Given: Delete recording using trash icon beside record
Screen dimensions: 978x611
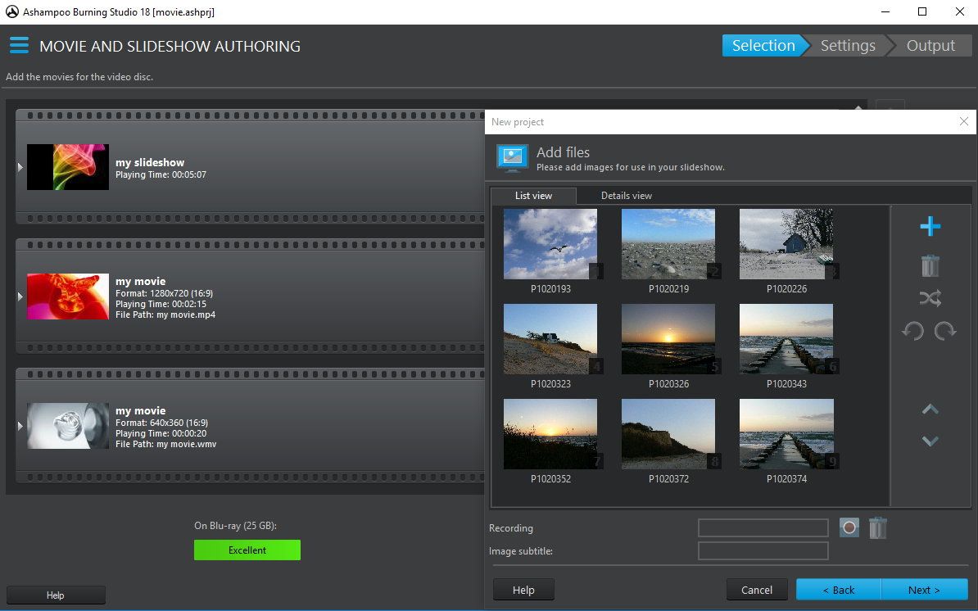Looking at the screenshot, I should 877,528.
